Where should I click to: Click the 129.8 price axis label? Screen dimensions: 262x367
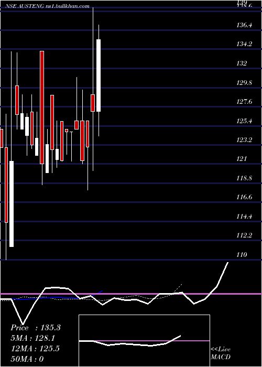[x=244, y=82]
